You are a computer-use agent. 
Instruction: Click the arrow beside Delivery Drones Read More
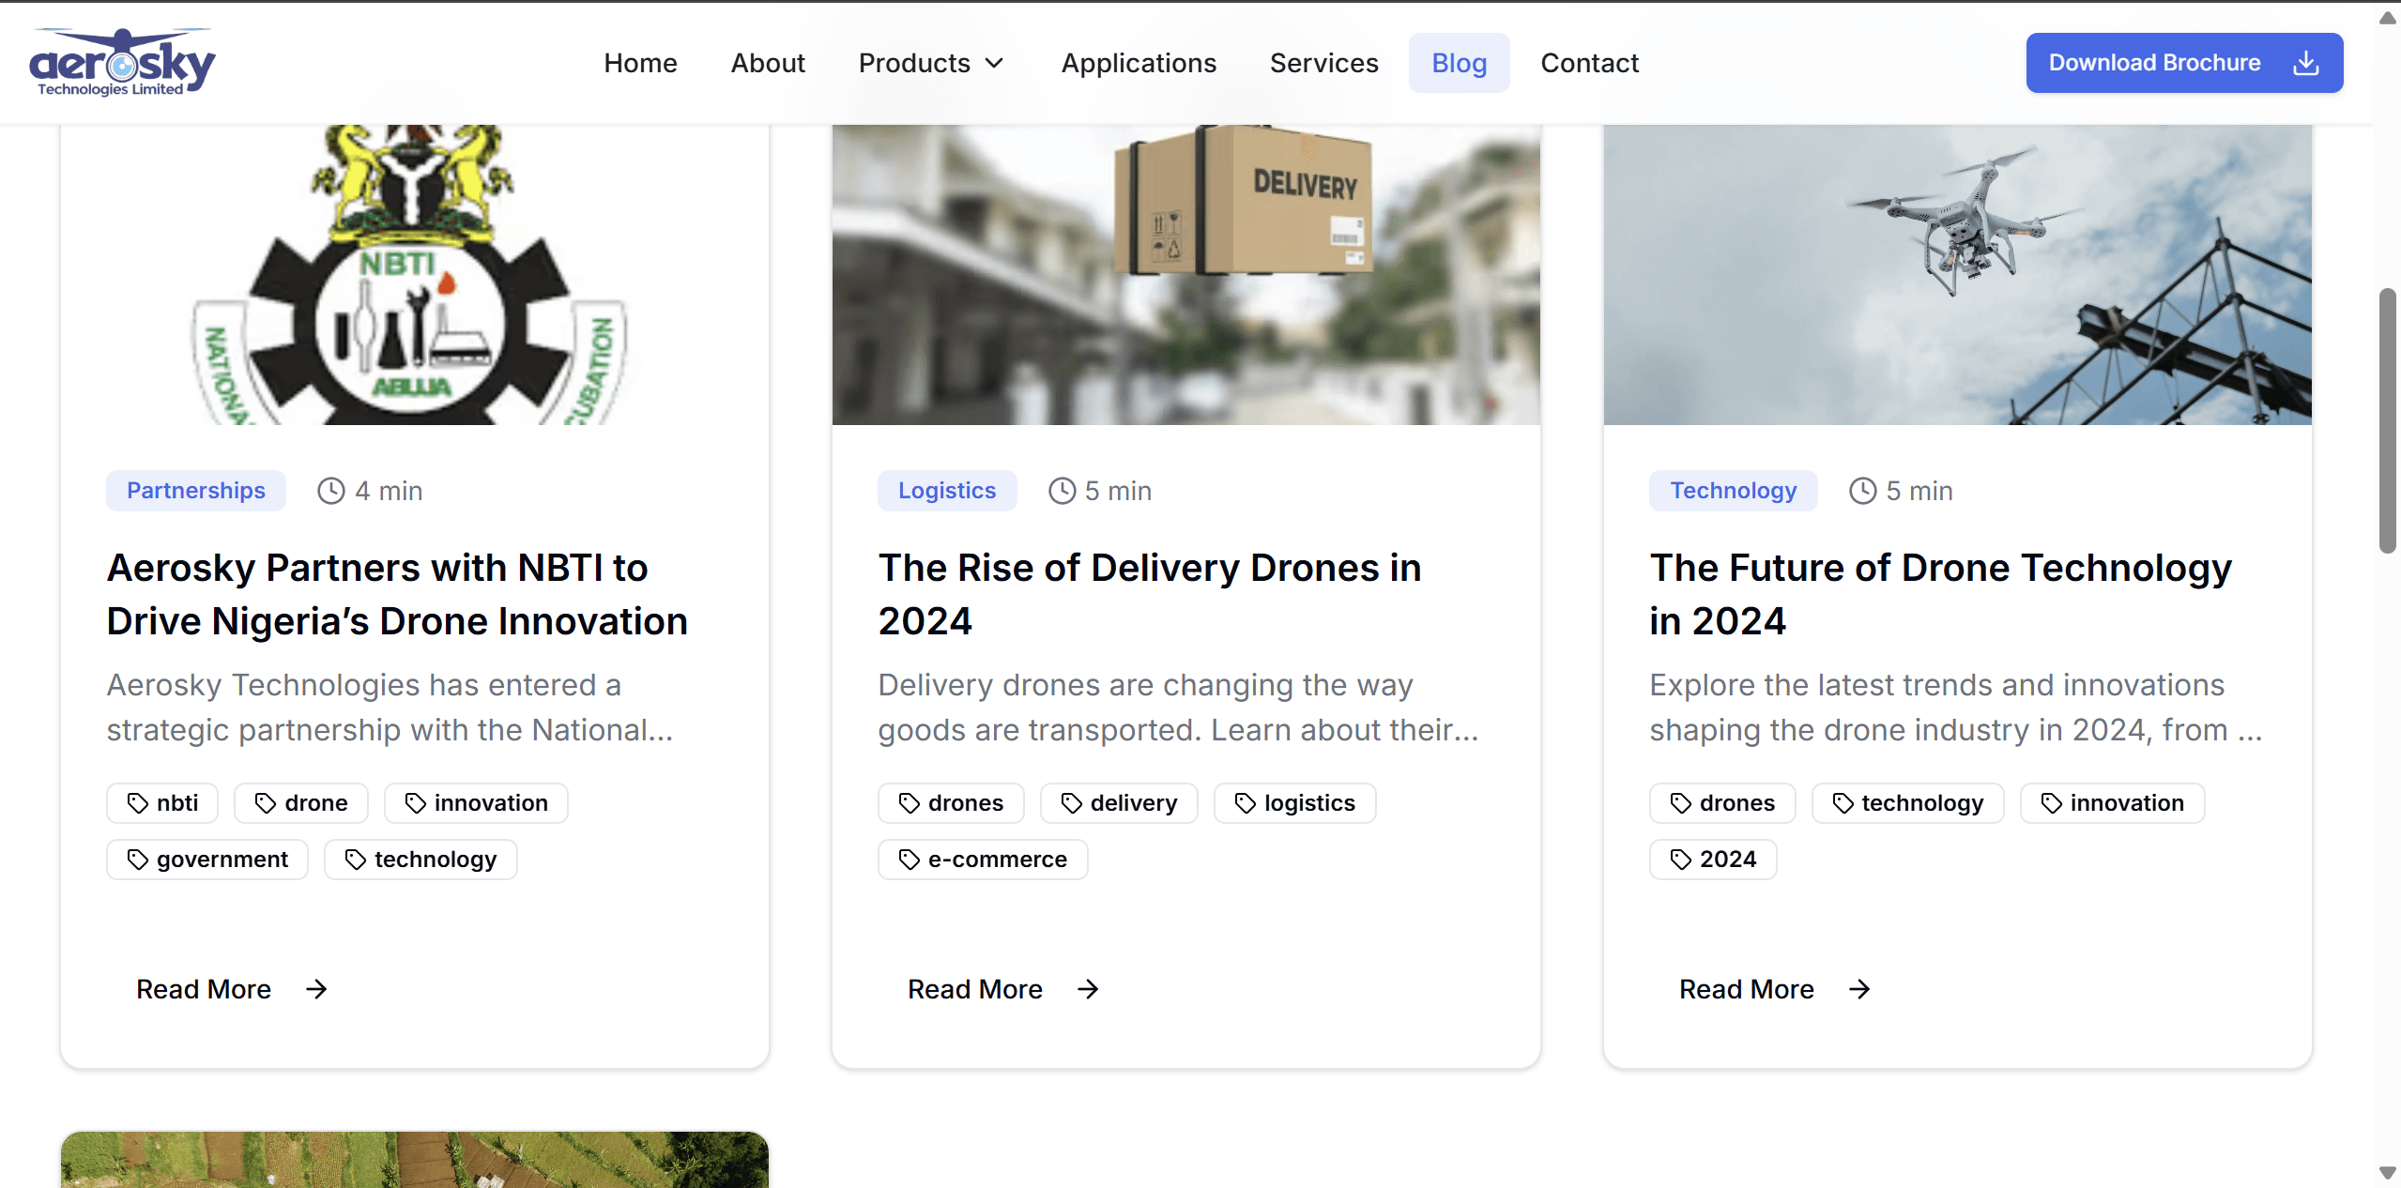pyautogui.click(x=1088, y=989)
